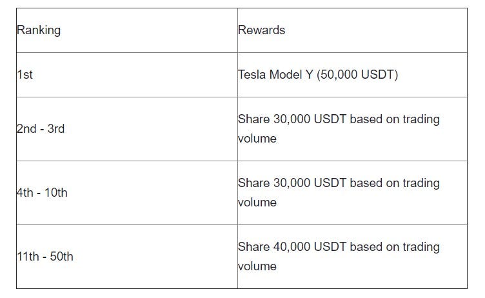This screenshot has width=485, height=298.
Task: Click "50,000 USDT" in the first-place reward
Action: tap(357, 75)
